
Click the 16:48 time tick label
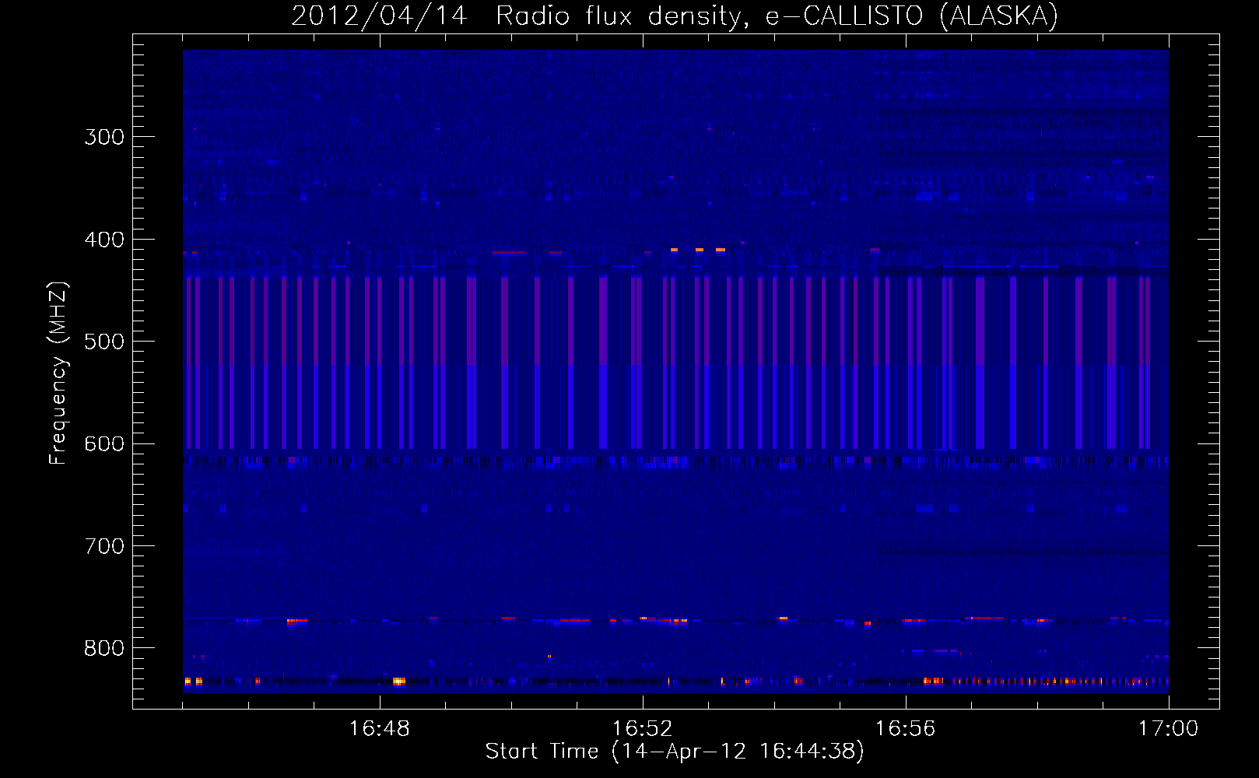tap(380, 728)
